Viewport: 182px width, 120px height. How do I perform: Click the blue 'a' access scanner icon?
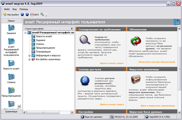85,81
